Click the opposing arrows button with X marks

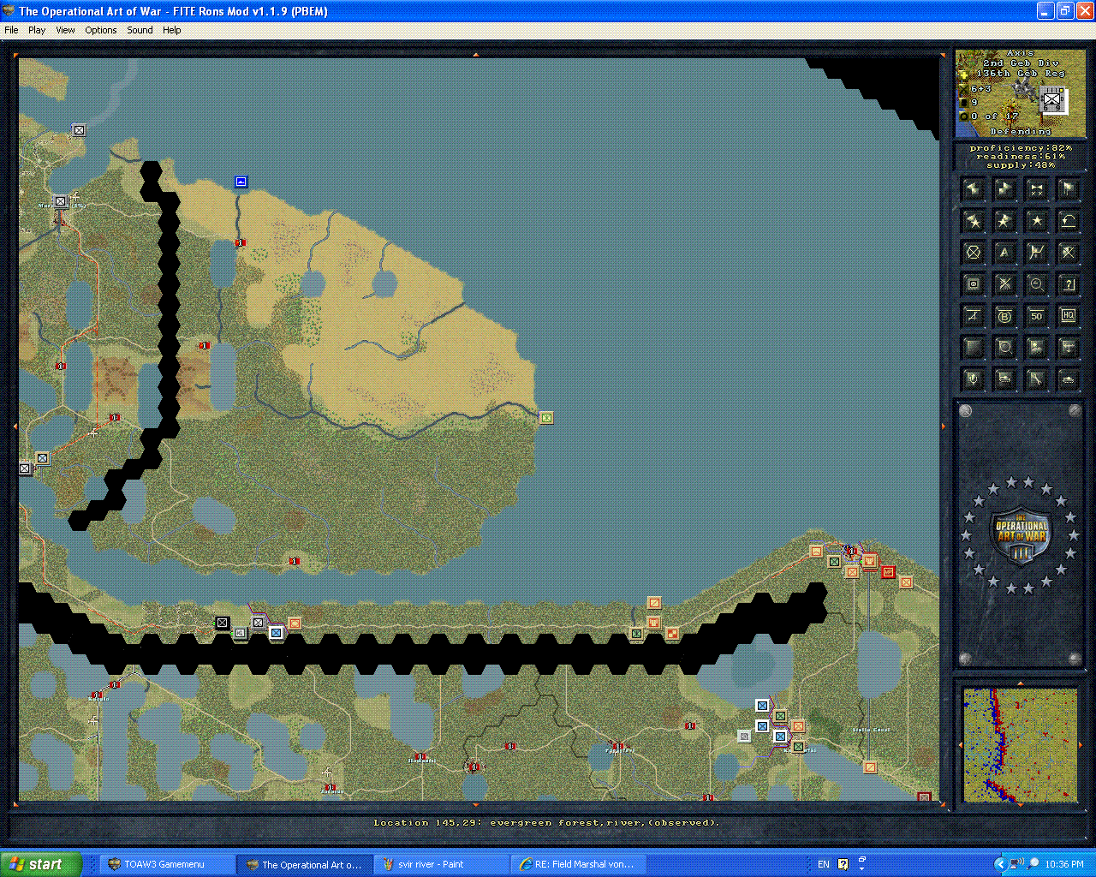tap(1037, 188)
